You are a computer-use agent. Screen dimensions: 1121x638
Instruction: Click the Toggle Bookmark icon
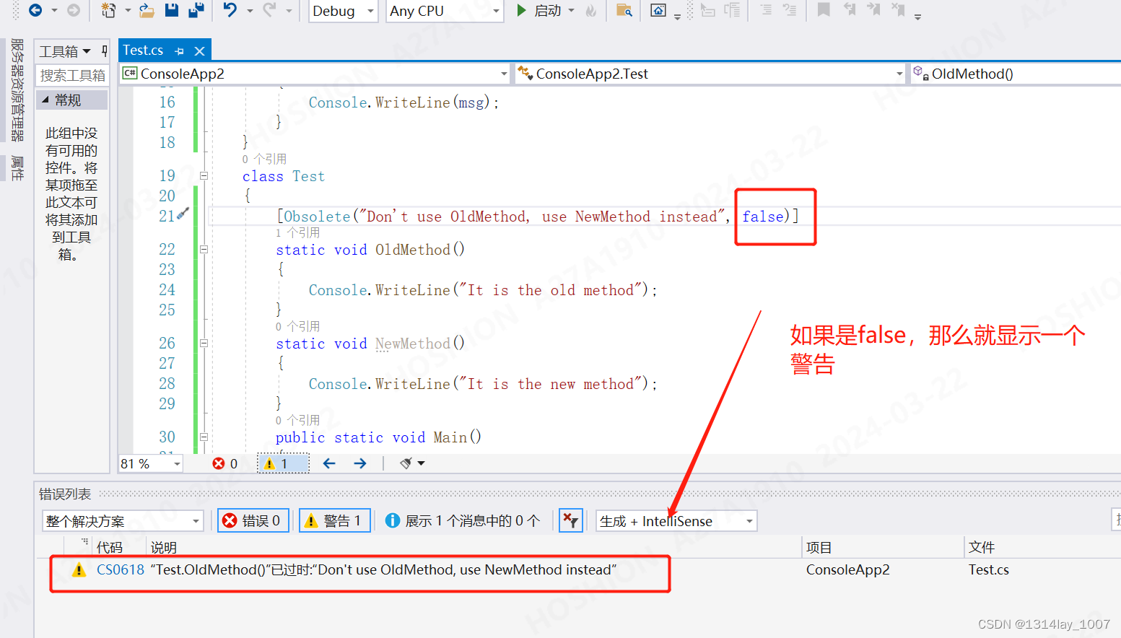824,9
